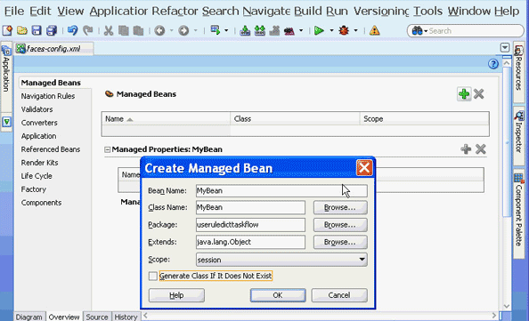Open the File menu
Viewport: 529px width, 321px height.
(14, 12)
